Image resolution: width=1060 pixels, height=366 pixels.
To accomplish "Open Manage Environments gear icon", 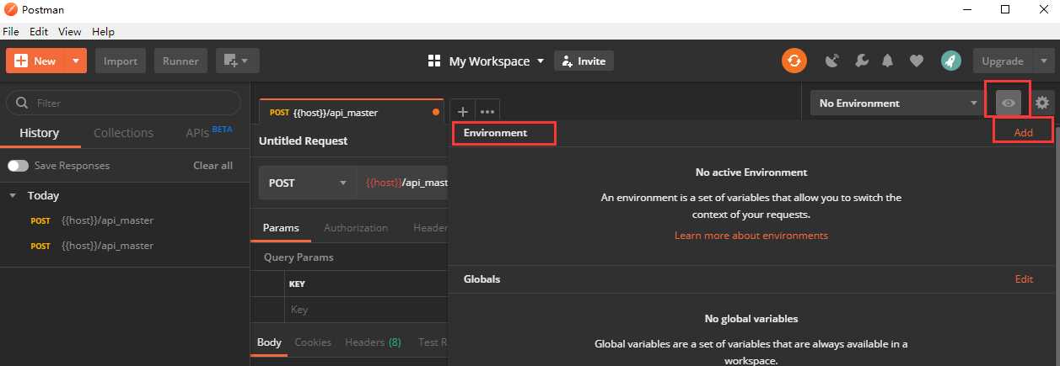I will click(x=1042, y=103).
